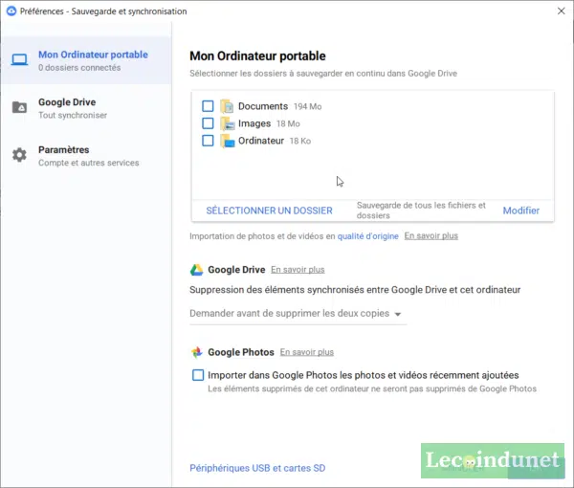This screenshot has width=574, height=488.
Task: Check the Documents folder checkbox
Action: 208,106
